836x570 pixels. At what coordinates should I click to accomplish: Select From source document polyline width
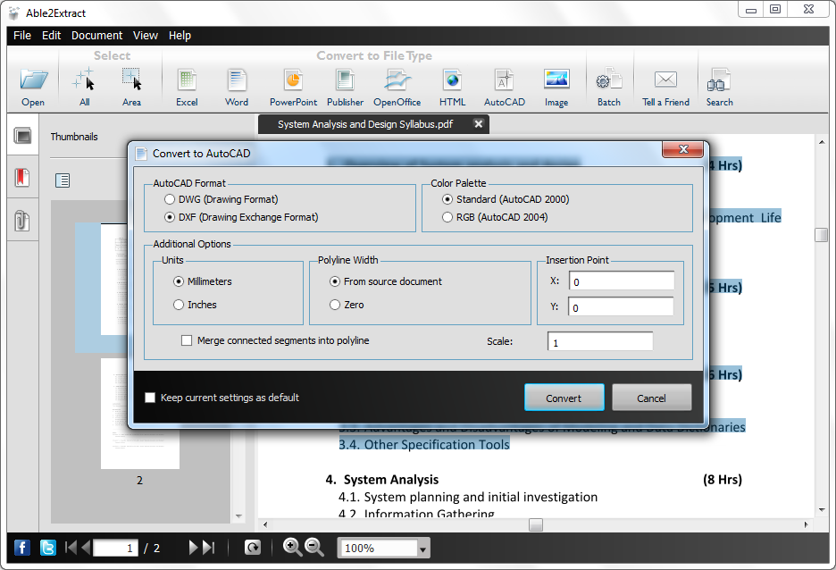pos(386,281)
